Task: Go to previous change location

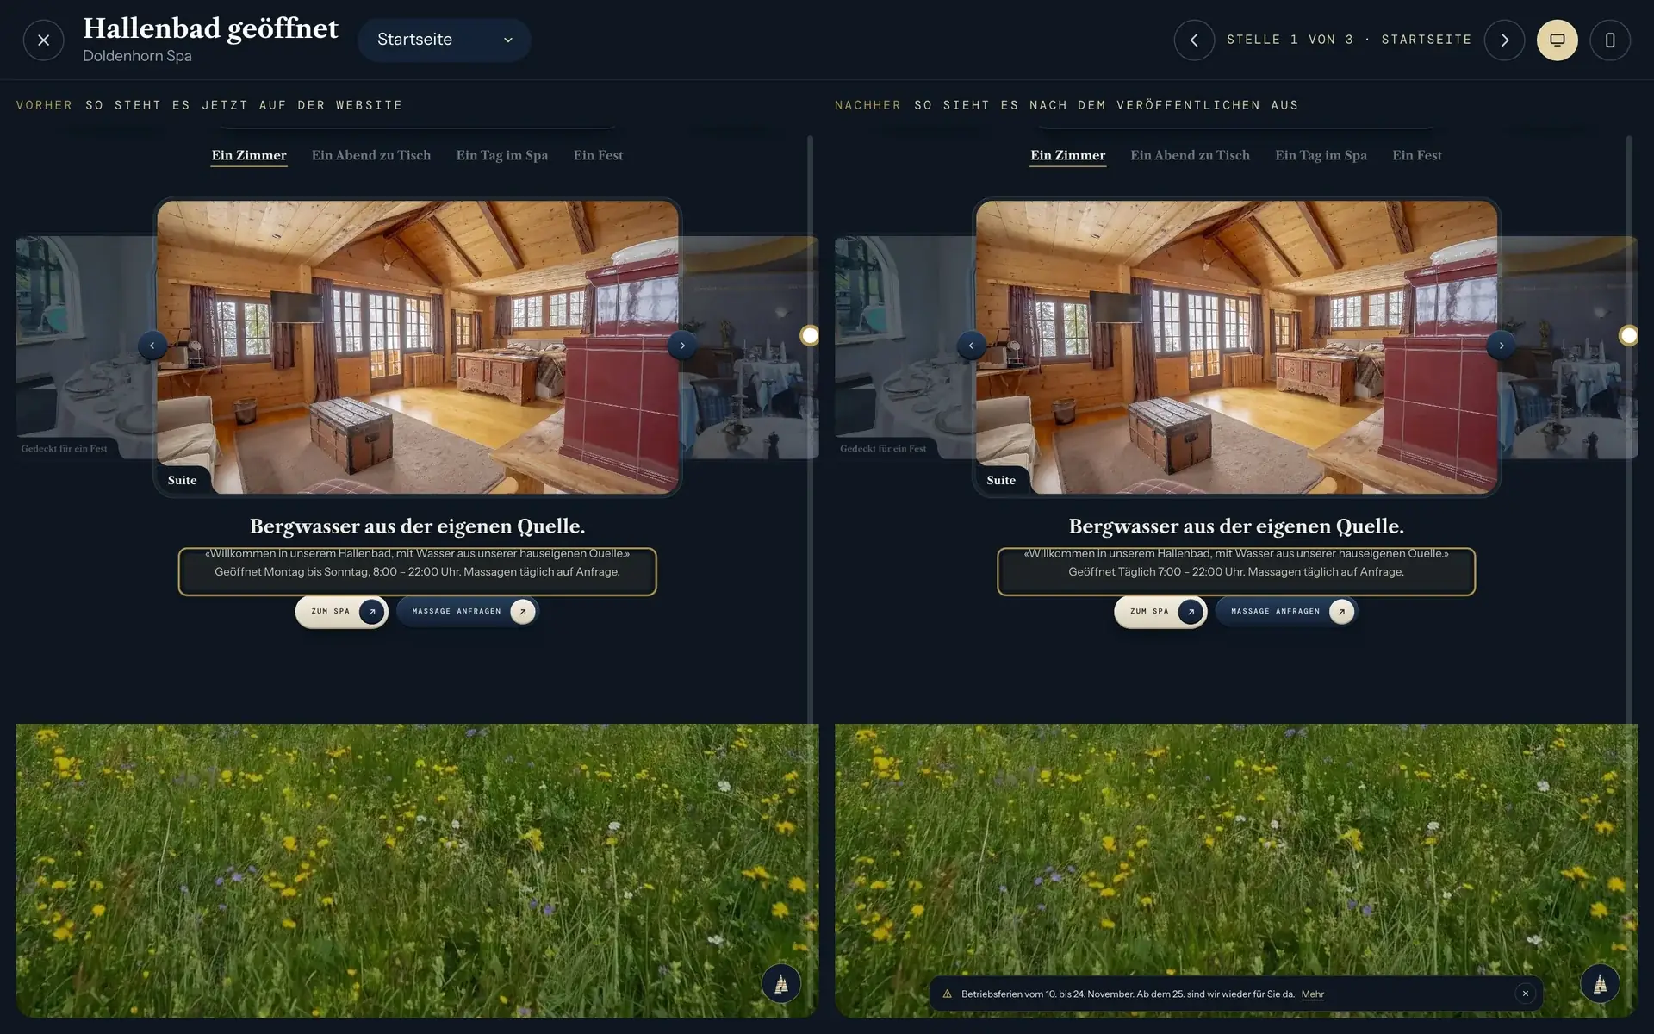Action: 1194,40
